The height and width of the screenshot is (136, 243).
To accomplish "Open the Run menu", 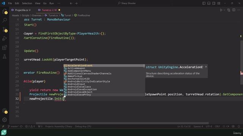I will click(52, 3).
